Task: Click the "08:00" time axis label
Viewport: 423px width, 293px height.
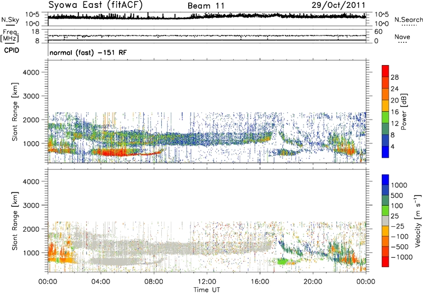Action: (154, 282)
